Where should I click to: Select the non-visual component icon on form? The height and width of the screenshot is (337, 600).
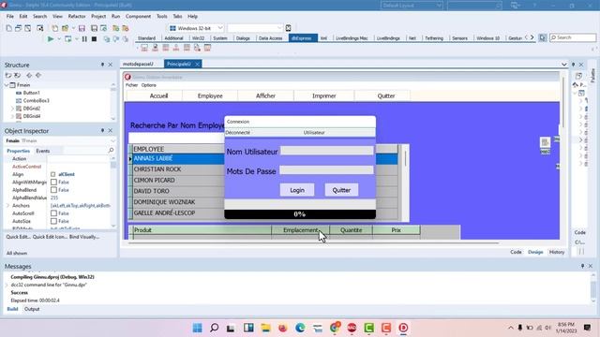coord(545,142)
